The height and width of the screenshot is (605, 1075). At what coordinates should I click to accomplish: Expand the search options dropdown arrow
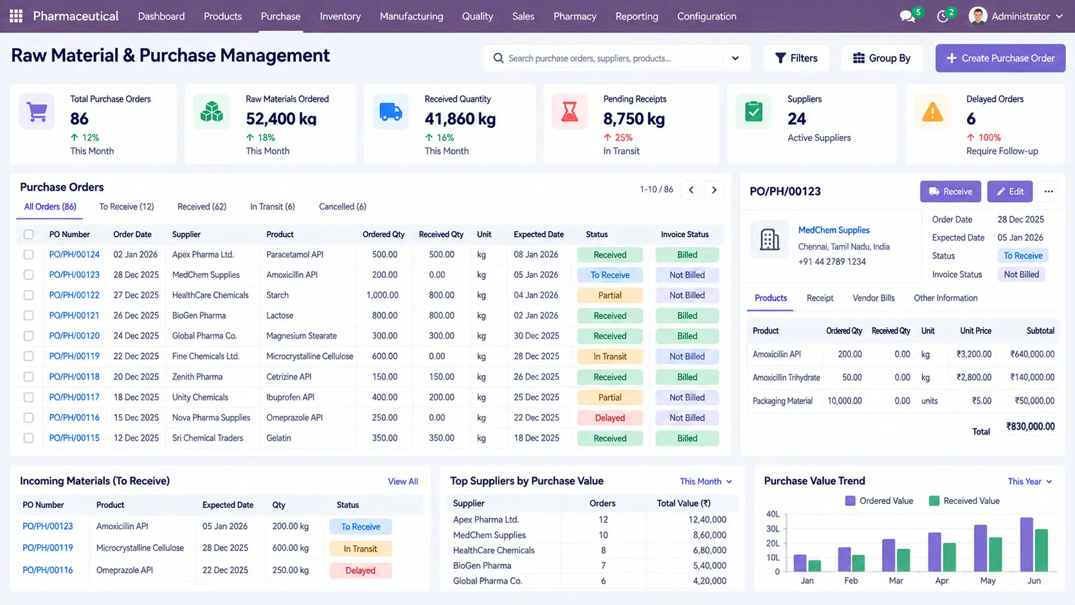[x=736, y=58]
